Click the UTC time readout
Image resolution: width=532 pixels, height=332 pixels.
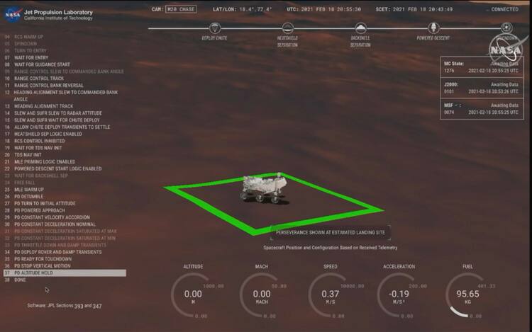tap(323, 9)
